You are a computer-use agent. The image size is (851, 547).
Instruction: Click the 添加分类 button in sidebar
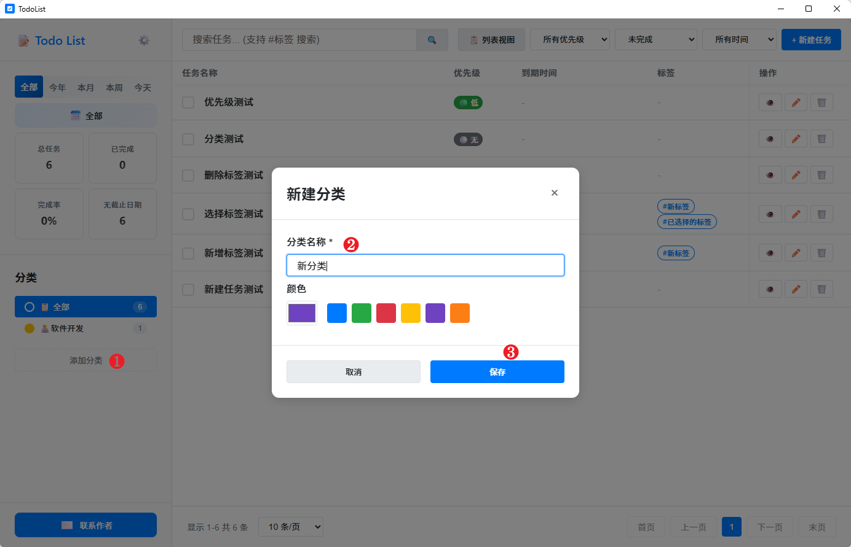click(x=85, y=360)
